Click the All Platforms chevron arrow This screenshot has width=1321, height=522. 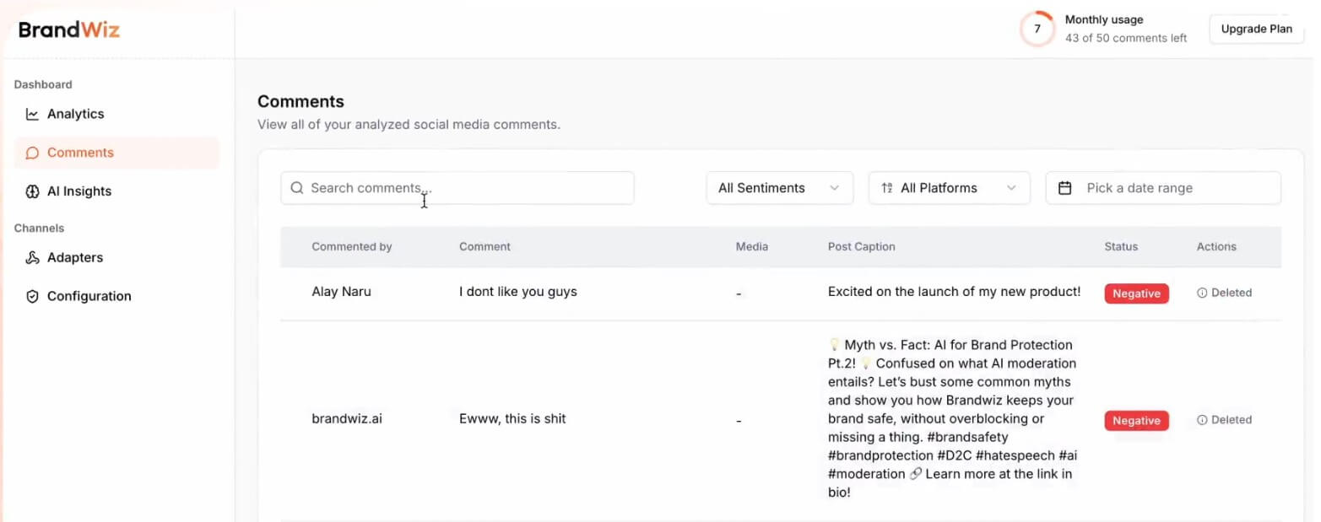1011,188
